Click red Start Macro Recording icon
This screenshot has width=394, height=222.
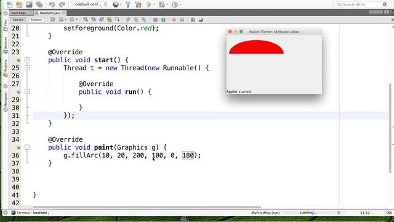coord(174,19)
